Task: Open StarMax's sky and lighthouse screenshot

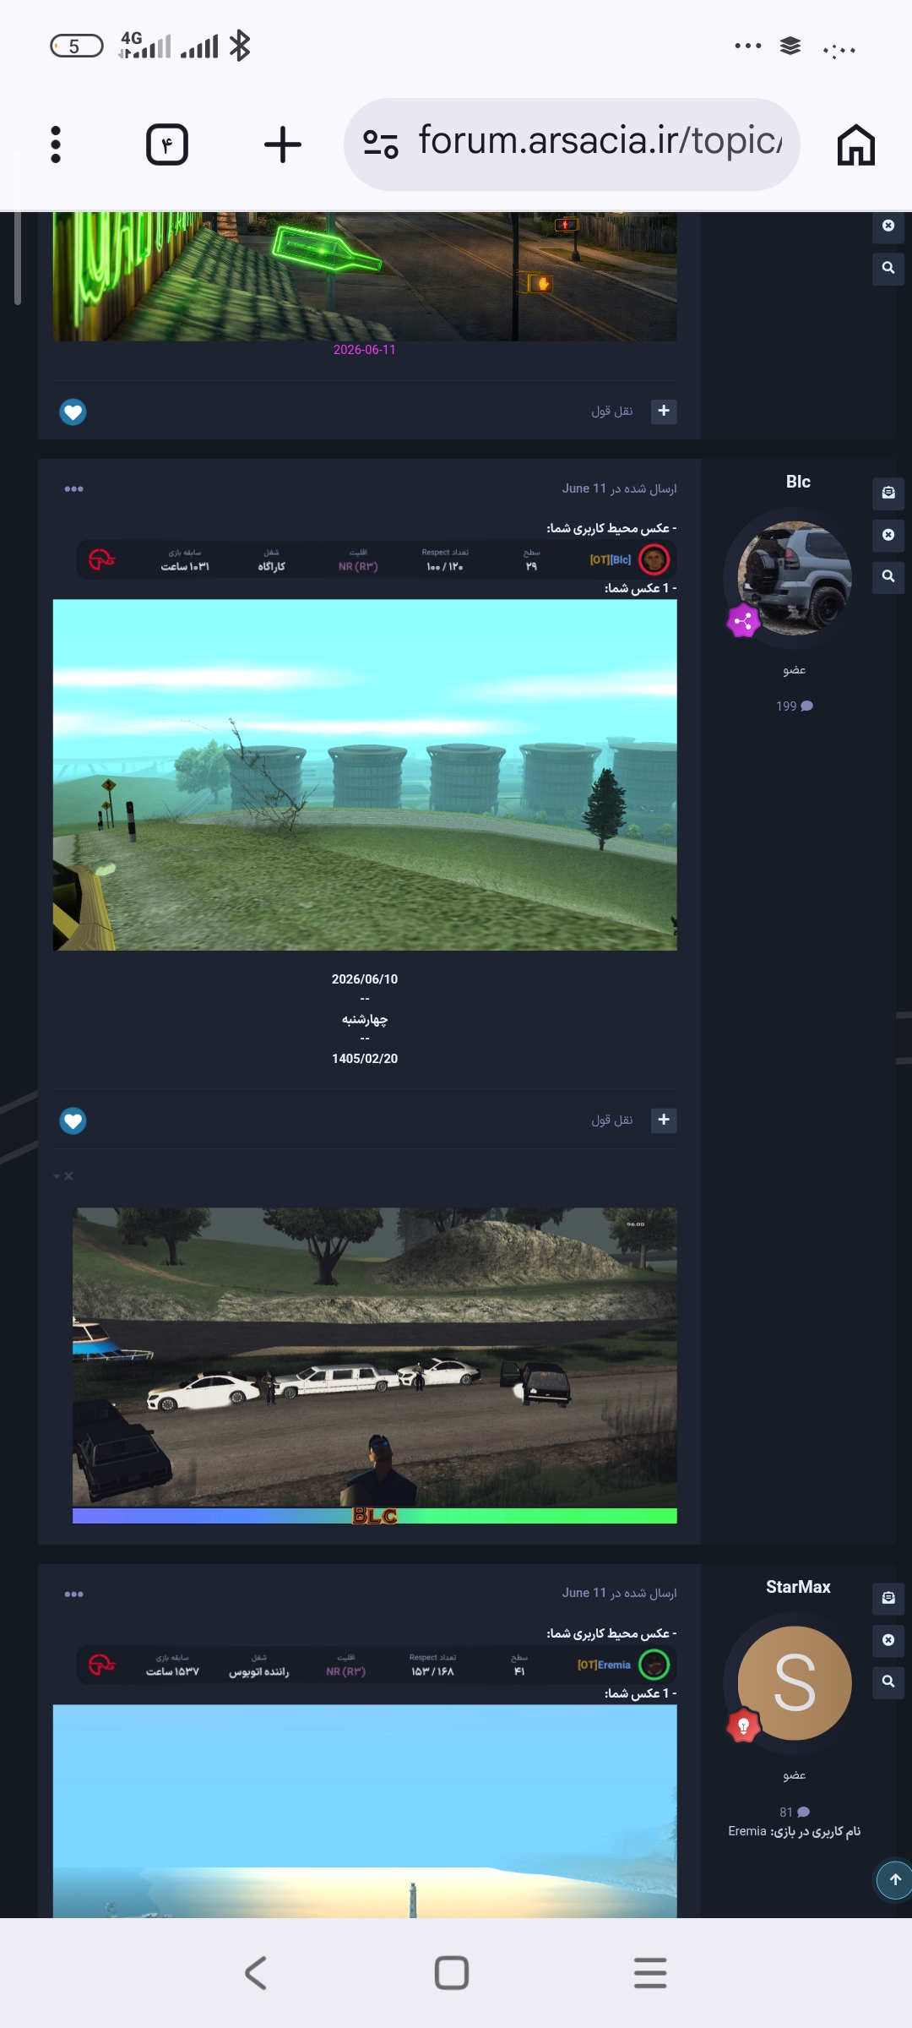Action: tap(365, 1811)
